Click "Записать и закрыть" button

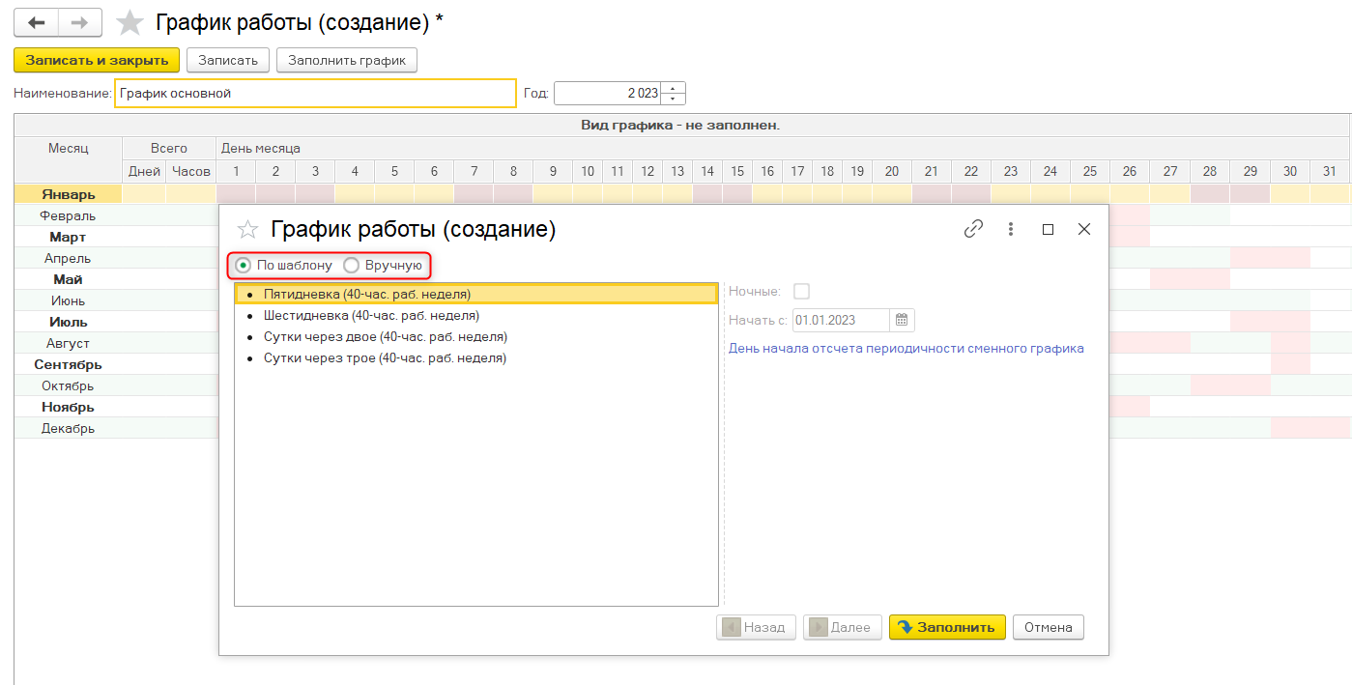(97, 60)
